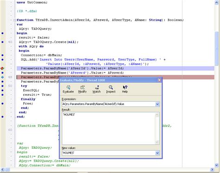The image size is (220, 173).
Task: Click the Modify toolbar button
Action: [82, 89]
